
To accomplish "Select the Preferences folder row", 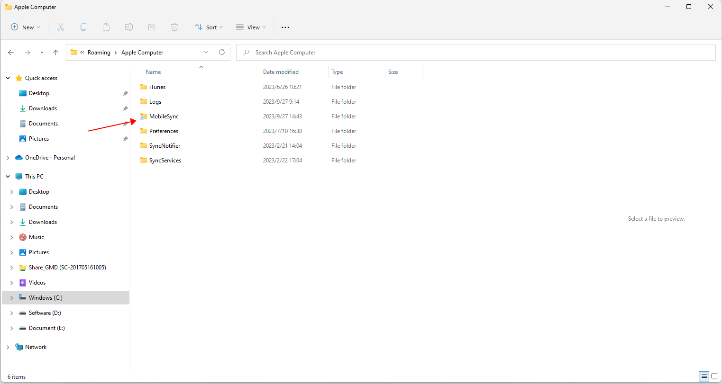I will (x=281, y=131).
